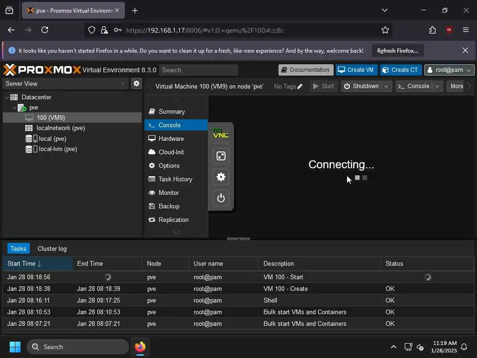This screenshot has width=477, height=358.
Task: Reload the page in Firefox
Action: (45, 30)
